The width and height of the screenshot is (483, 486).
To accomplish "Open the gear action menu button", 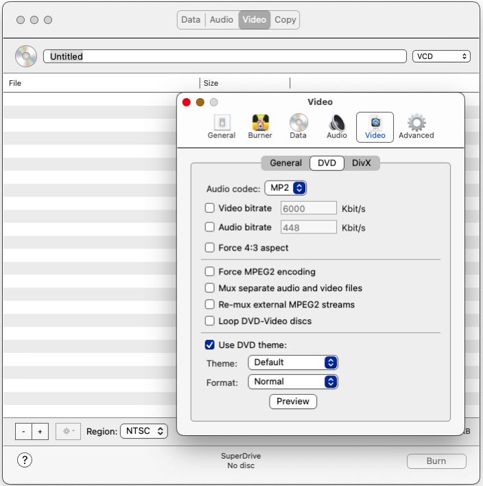I will coord(68,432).
